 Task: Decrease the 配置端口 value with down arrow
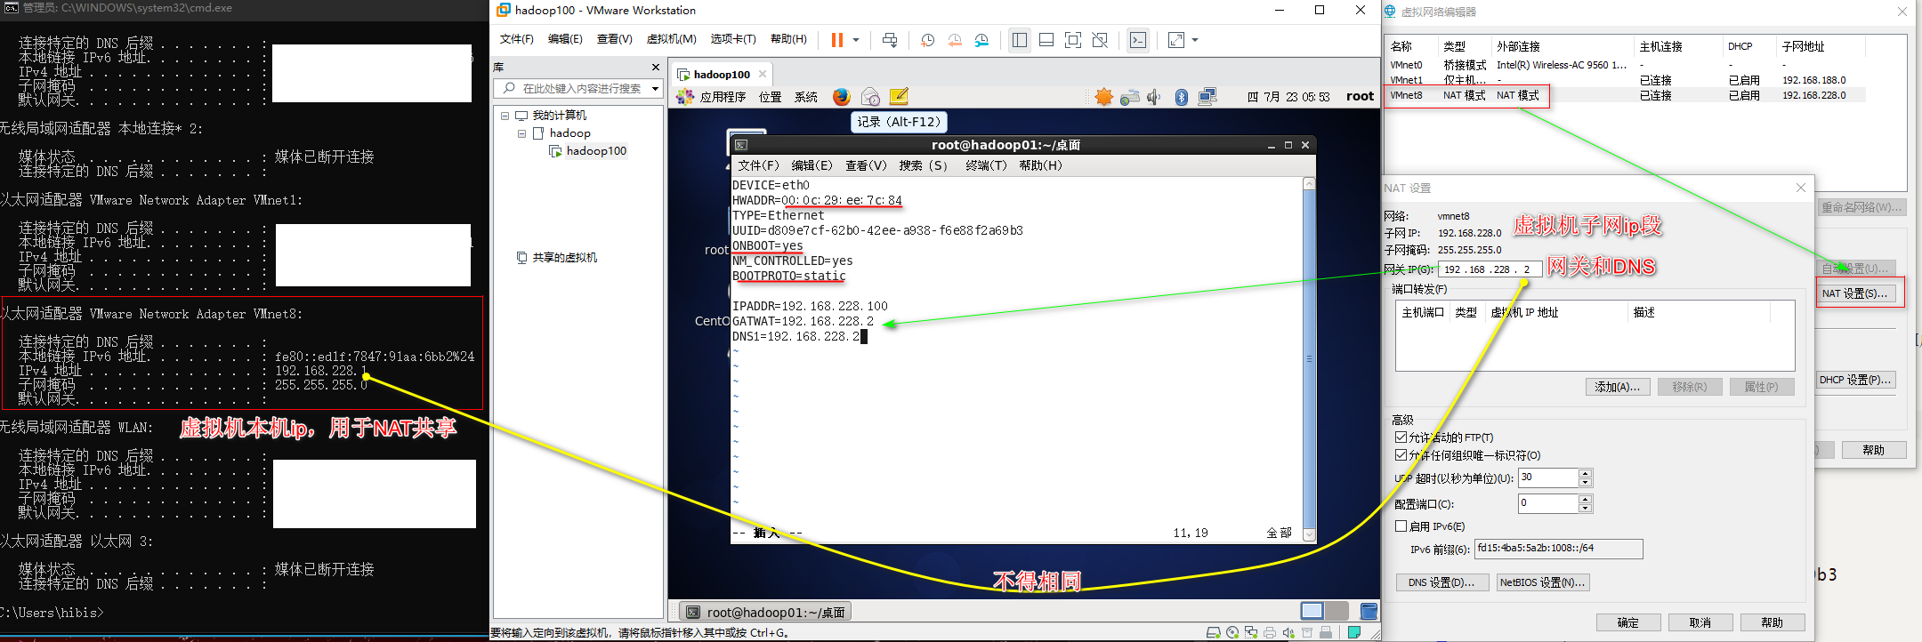1585,509
